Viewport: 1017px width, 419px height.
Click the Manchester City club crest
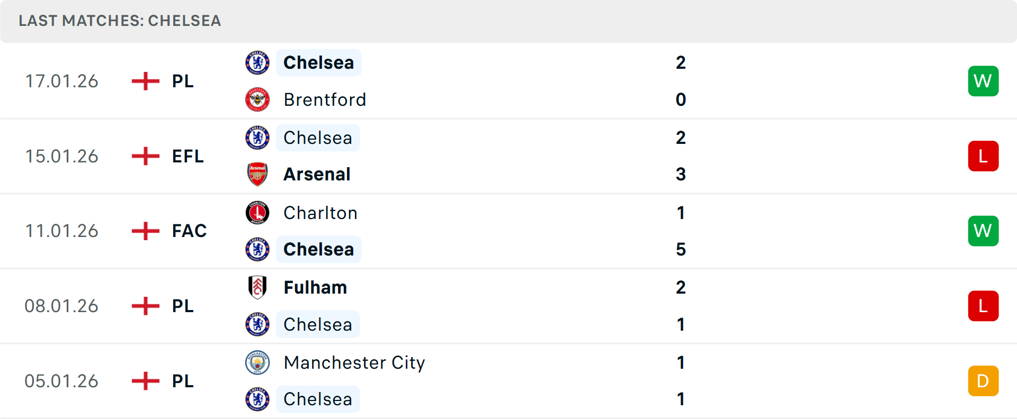pos(257,362)
